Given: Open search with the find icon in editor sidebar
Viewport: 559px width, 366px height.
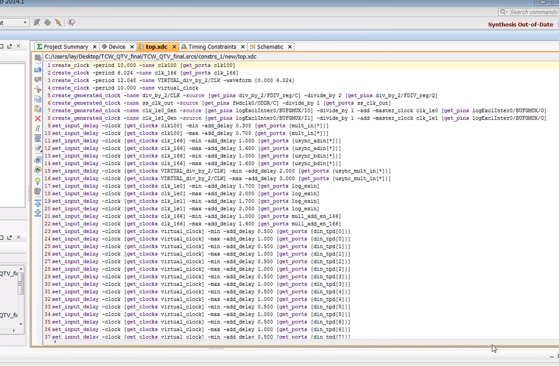Looking at the screenshot, I should pos(37,160).
